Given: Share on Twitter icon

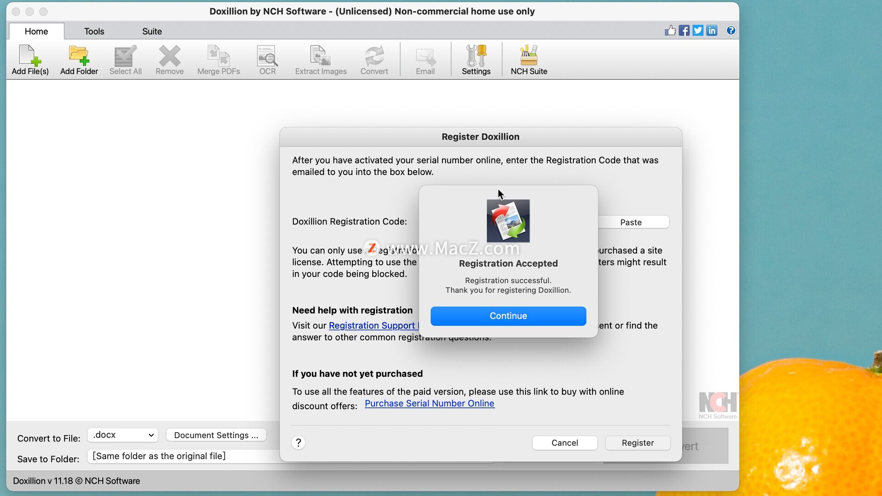Looking at the screenshot, I should click(698, 30).
